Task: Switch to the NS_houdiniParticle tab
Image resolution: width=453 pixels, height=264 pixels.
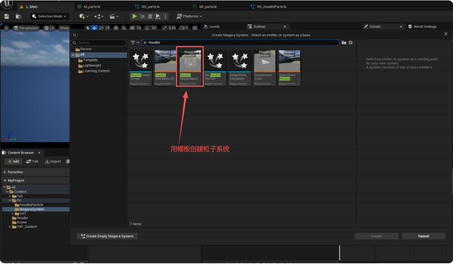Action: click(272, 7)
